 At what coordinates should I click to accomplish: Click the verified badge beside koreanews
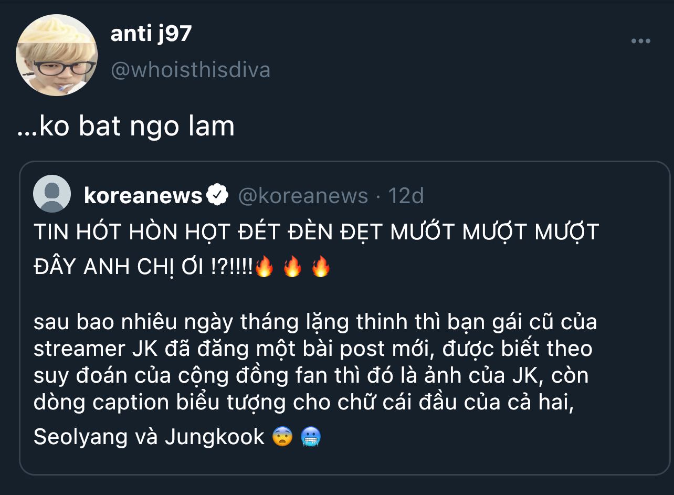(217, 195)
